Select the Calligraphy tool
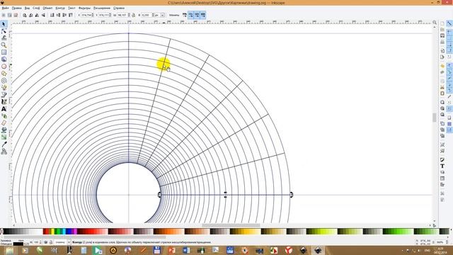 click(x=4, y=102)
